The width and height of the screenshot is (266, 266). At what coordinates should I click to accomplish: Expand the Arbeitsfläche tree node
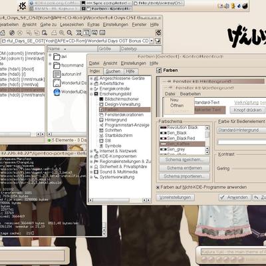pos(91,84)
